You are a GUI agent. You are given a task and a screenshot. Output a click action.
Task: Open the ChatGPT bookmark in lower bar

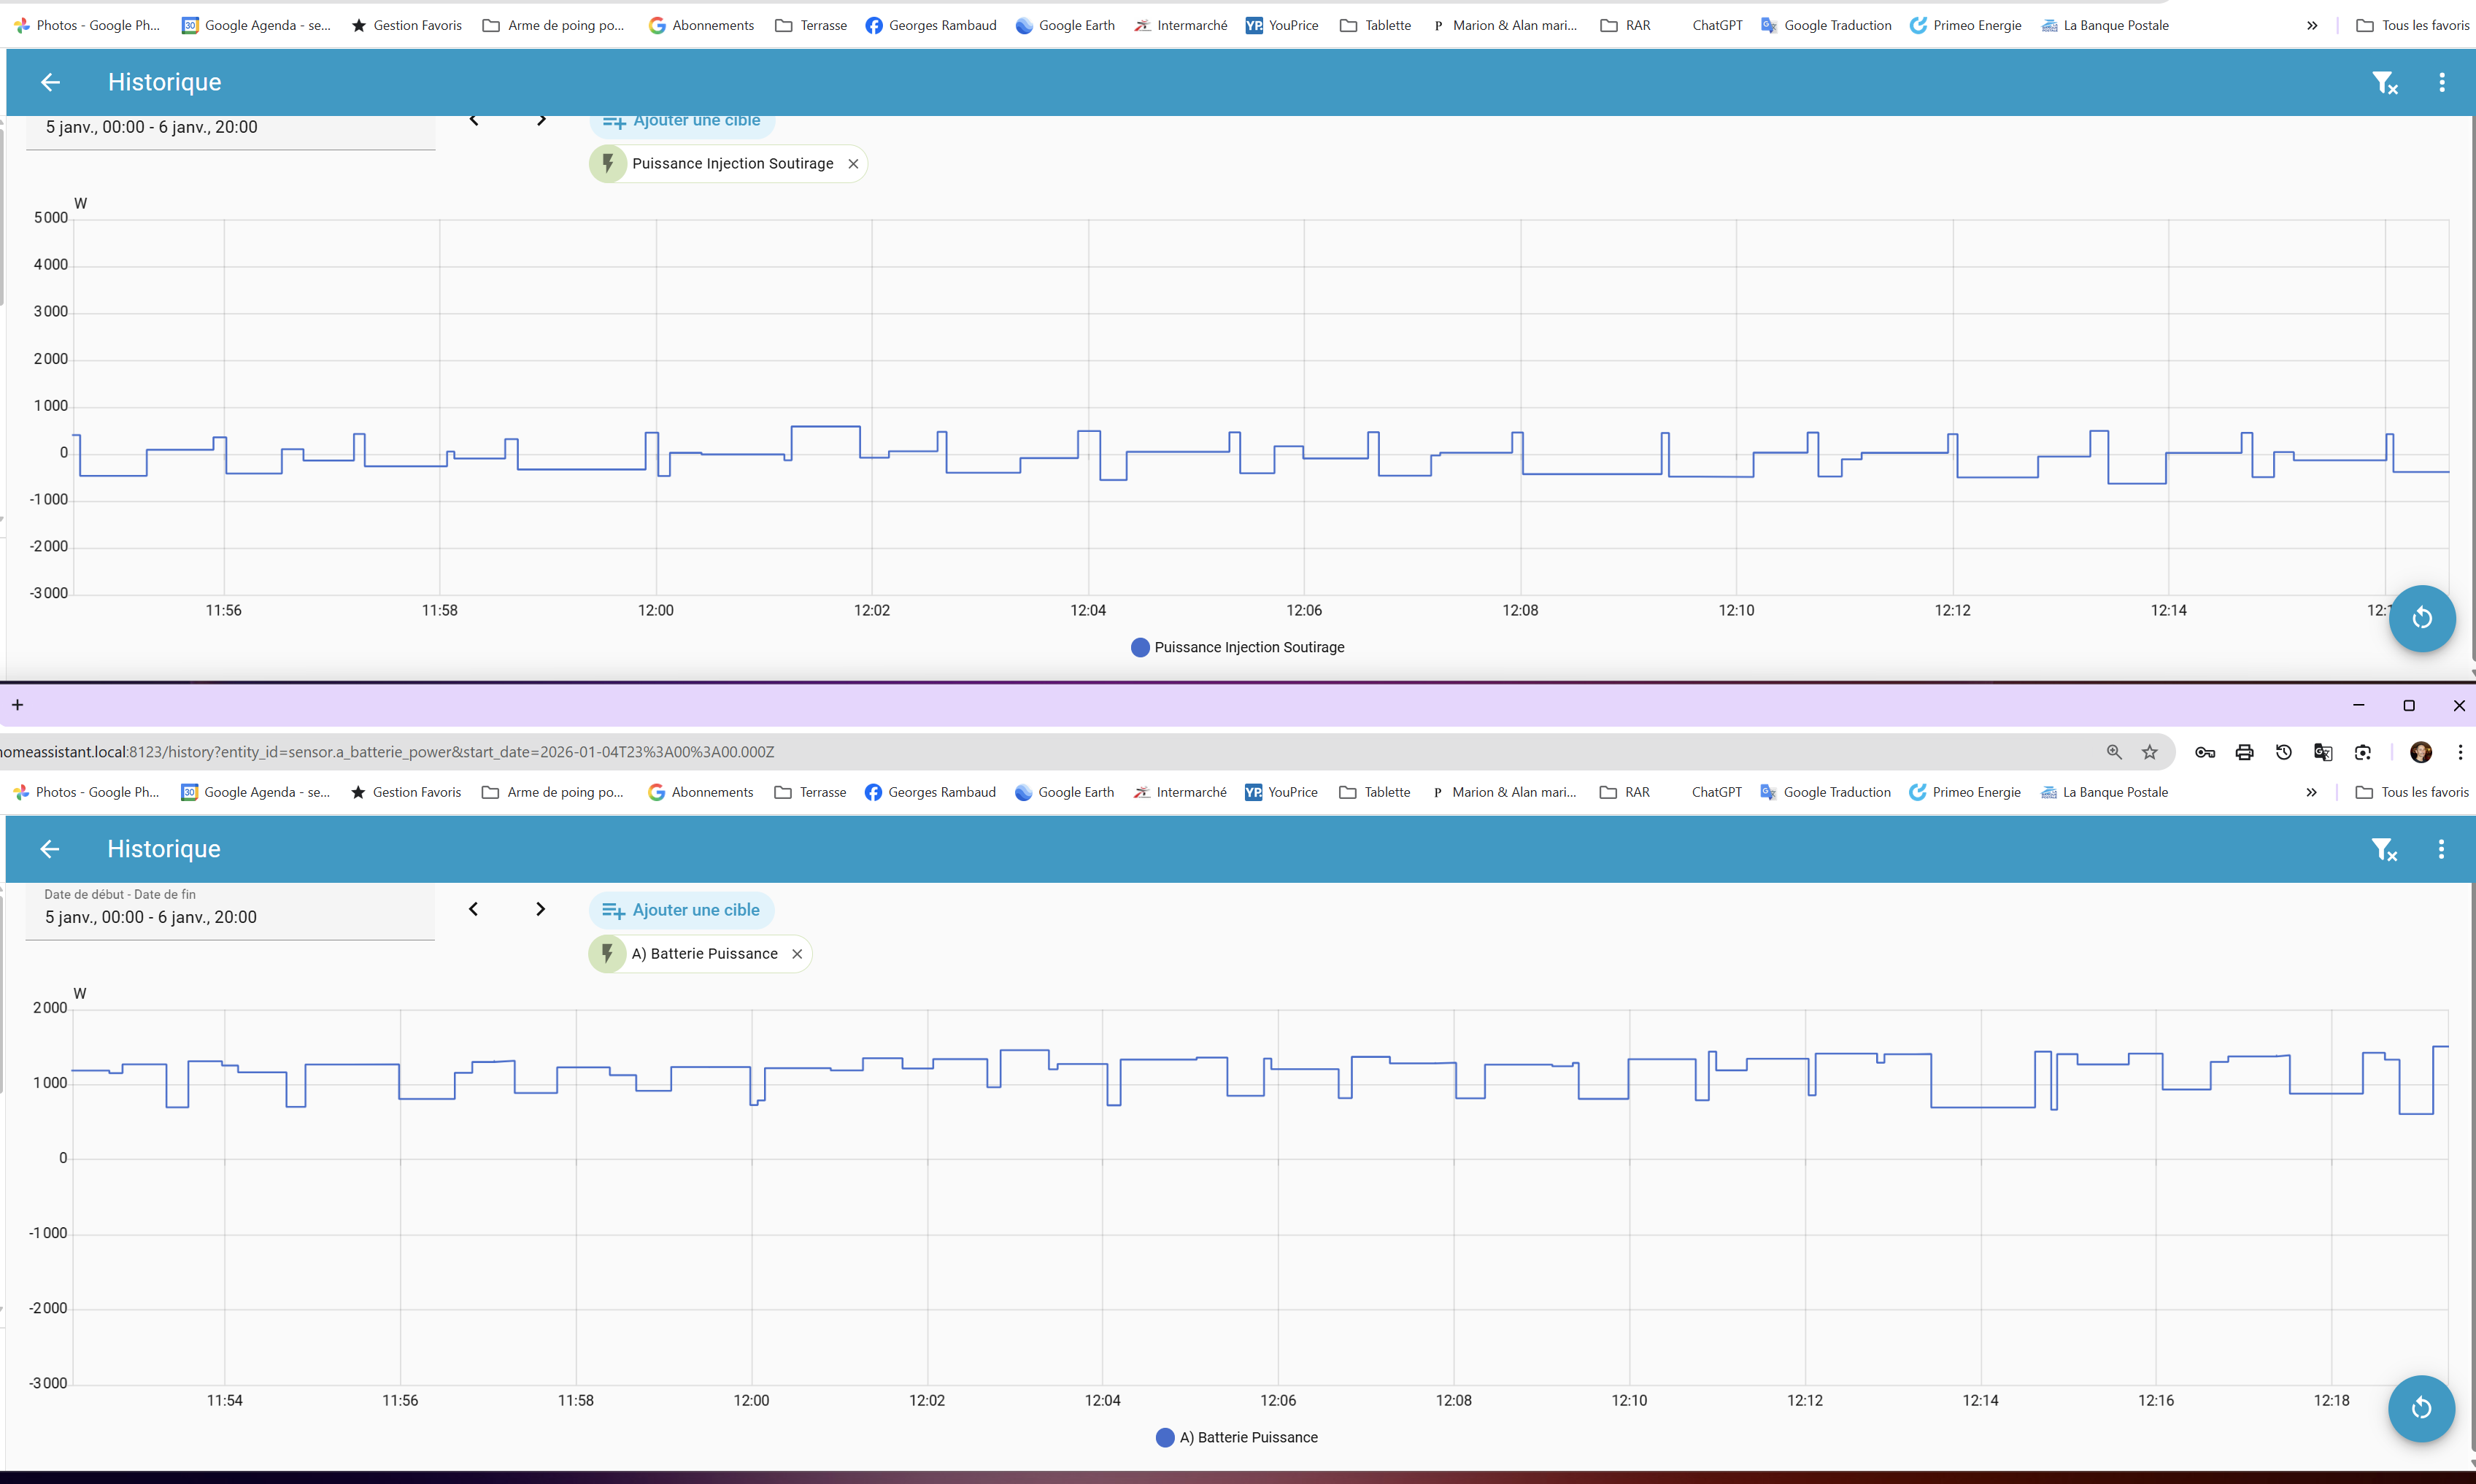click(1716, 792)
